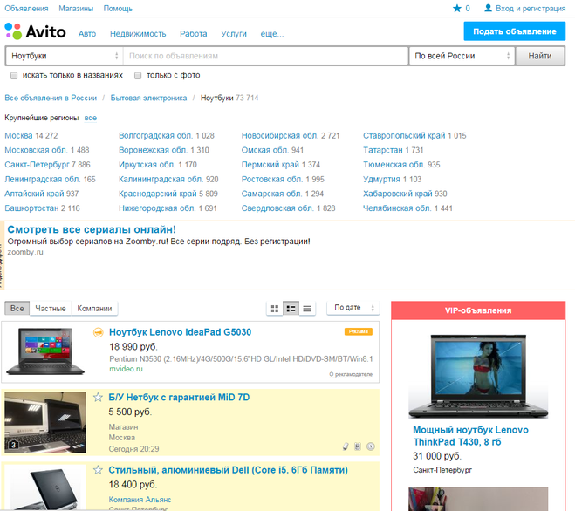The image size is (575, 511).
Task: Click the Avito logo
Action: click(37, 32)
